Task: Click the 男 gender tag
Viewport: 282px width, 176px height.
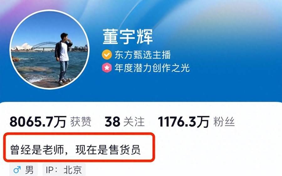Action: coord(23,169)
